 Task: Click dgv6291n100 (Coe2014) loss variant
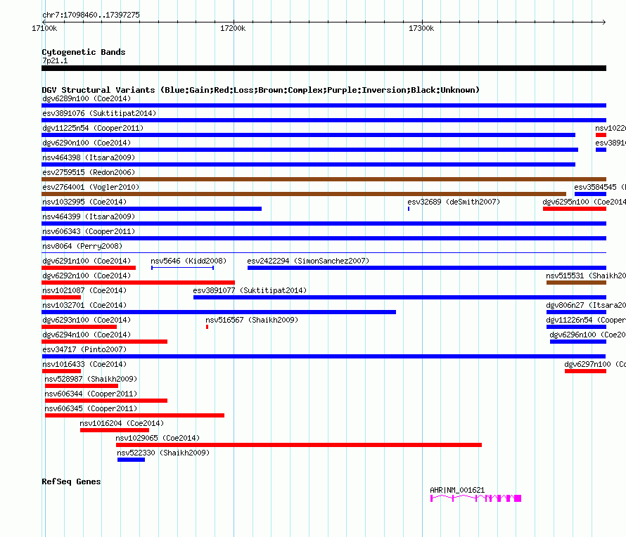coord(87,261)
